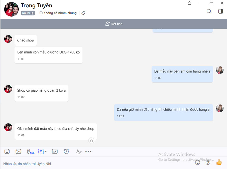
Task: Open Trọng Tuyền's profile avatar in header
Action: pyautogui.click(x=11, y=9)
